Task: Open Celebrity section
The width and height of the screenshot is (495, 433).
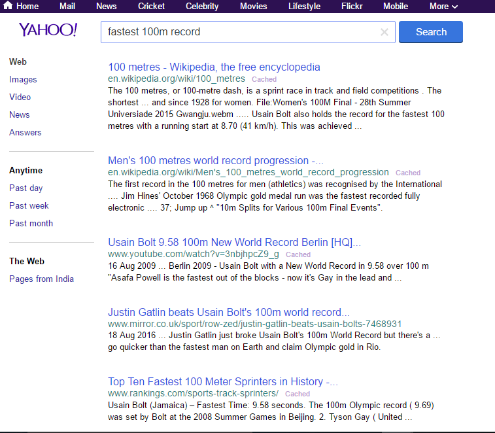Action: click(x=202, y=7)
